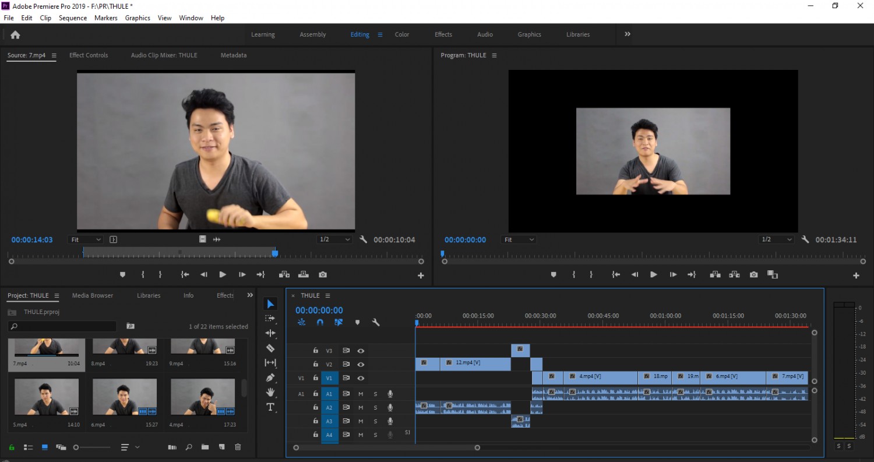This screenshot has height=462, width=874.
Task: Open the timeline wrench settings icon
Action: [376, 322]
